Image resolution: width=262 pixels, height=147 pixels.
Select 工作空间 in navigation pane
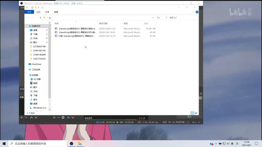click(x=36, y=70)
